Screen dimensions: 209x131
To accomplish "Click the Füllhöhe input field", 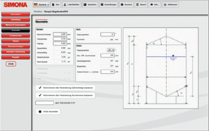I will coord(60,43).
